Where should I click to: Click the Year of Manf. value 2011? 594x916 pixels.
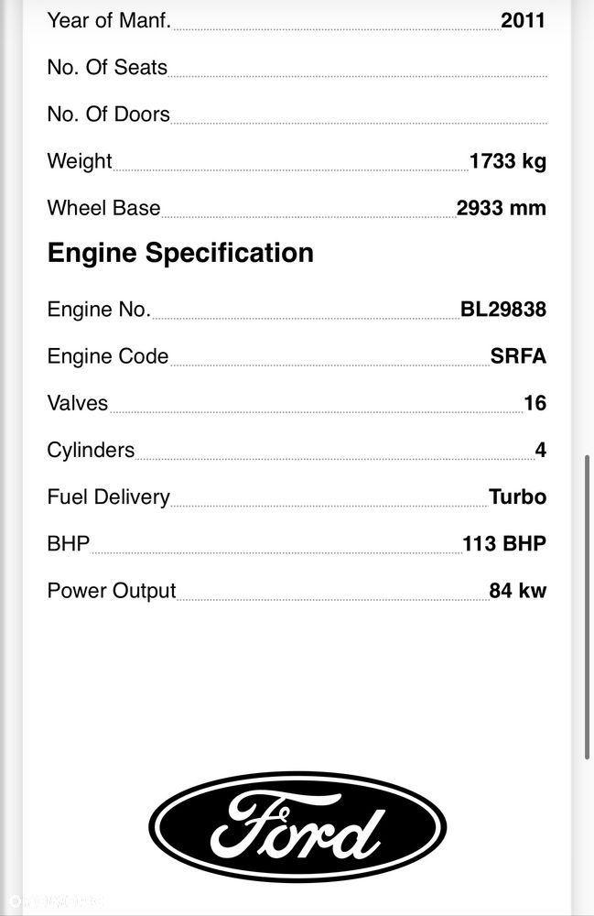point(523,20)
